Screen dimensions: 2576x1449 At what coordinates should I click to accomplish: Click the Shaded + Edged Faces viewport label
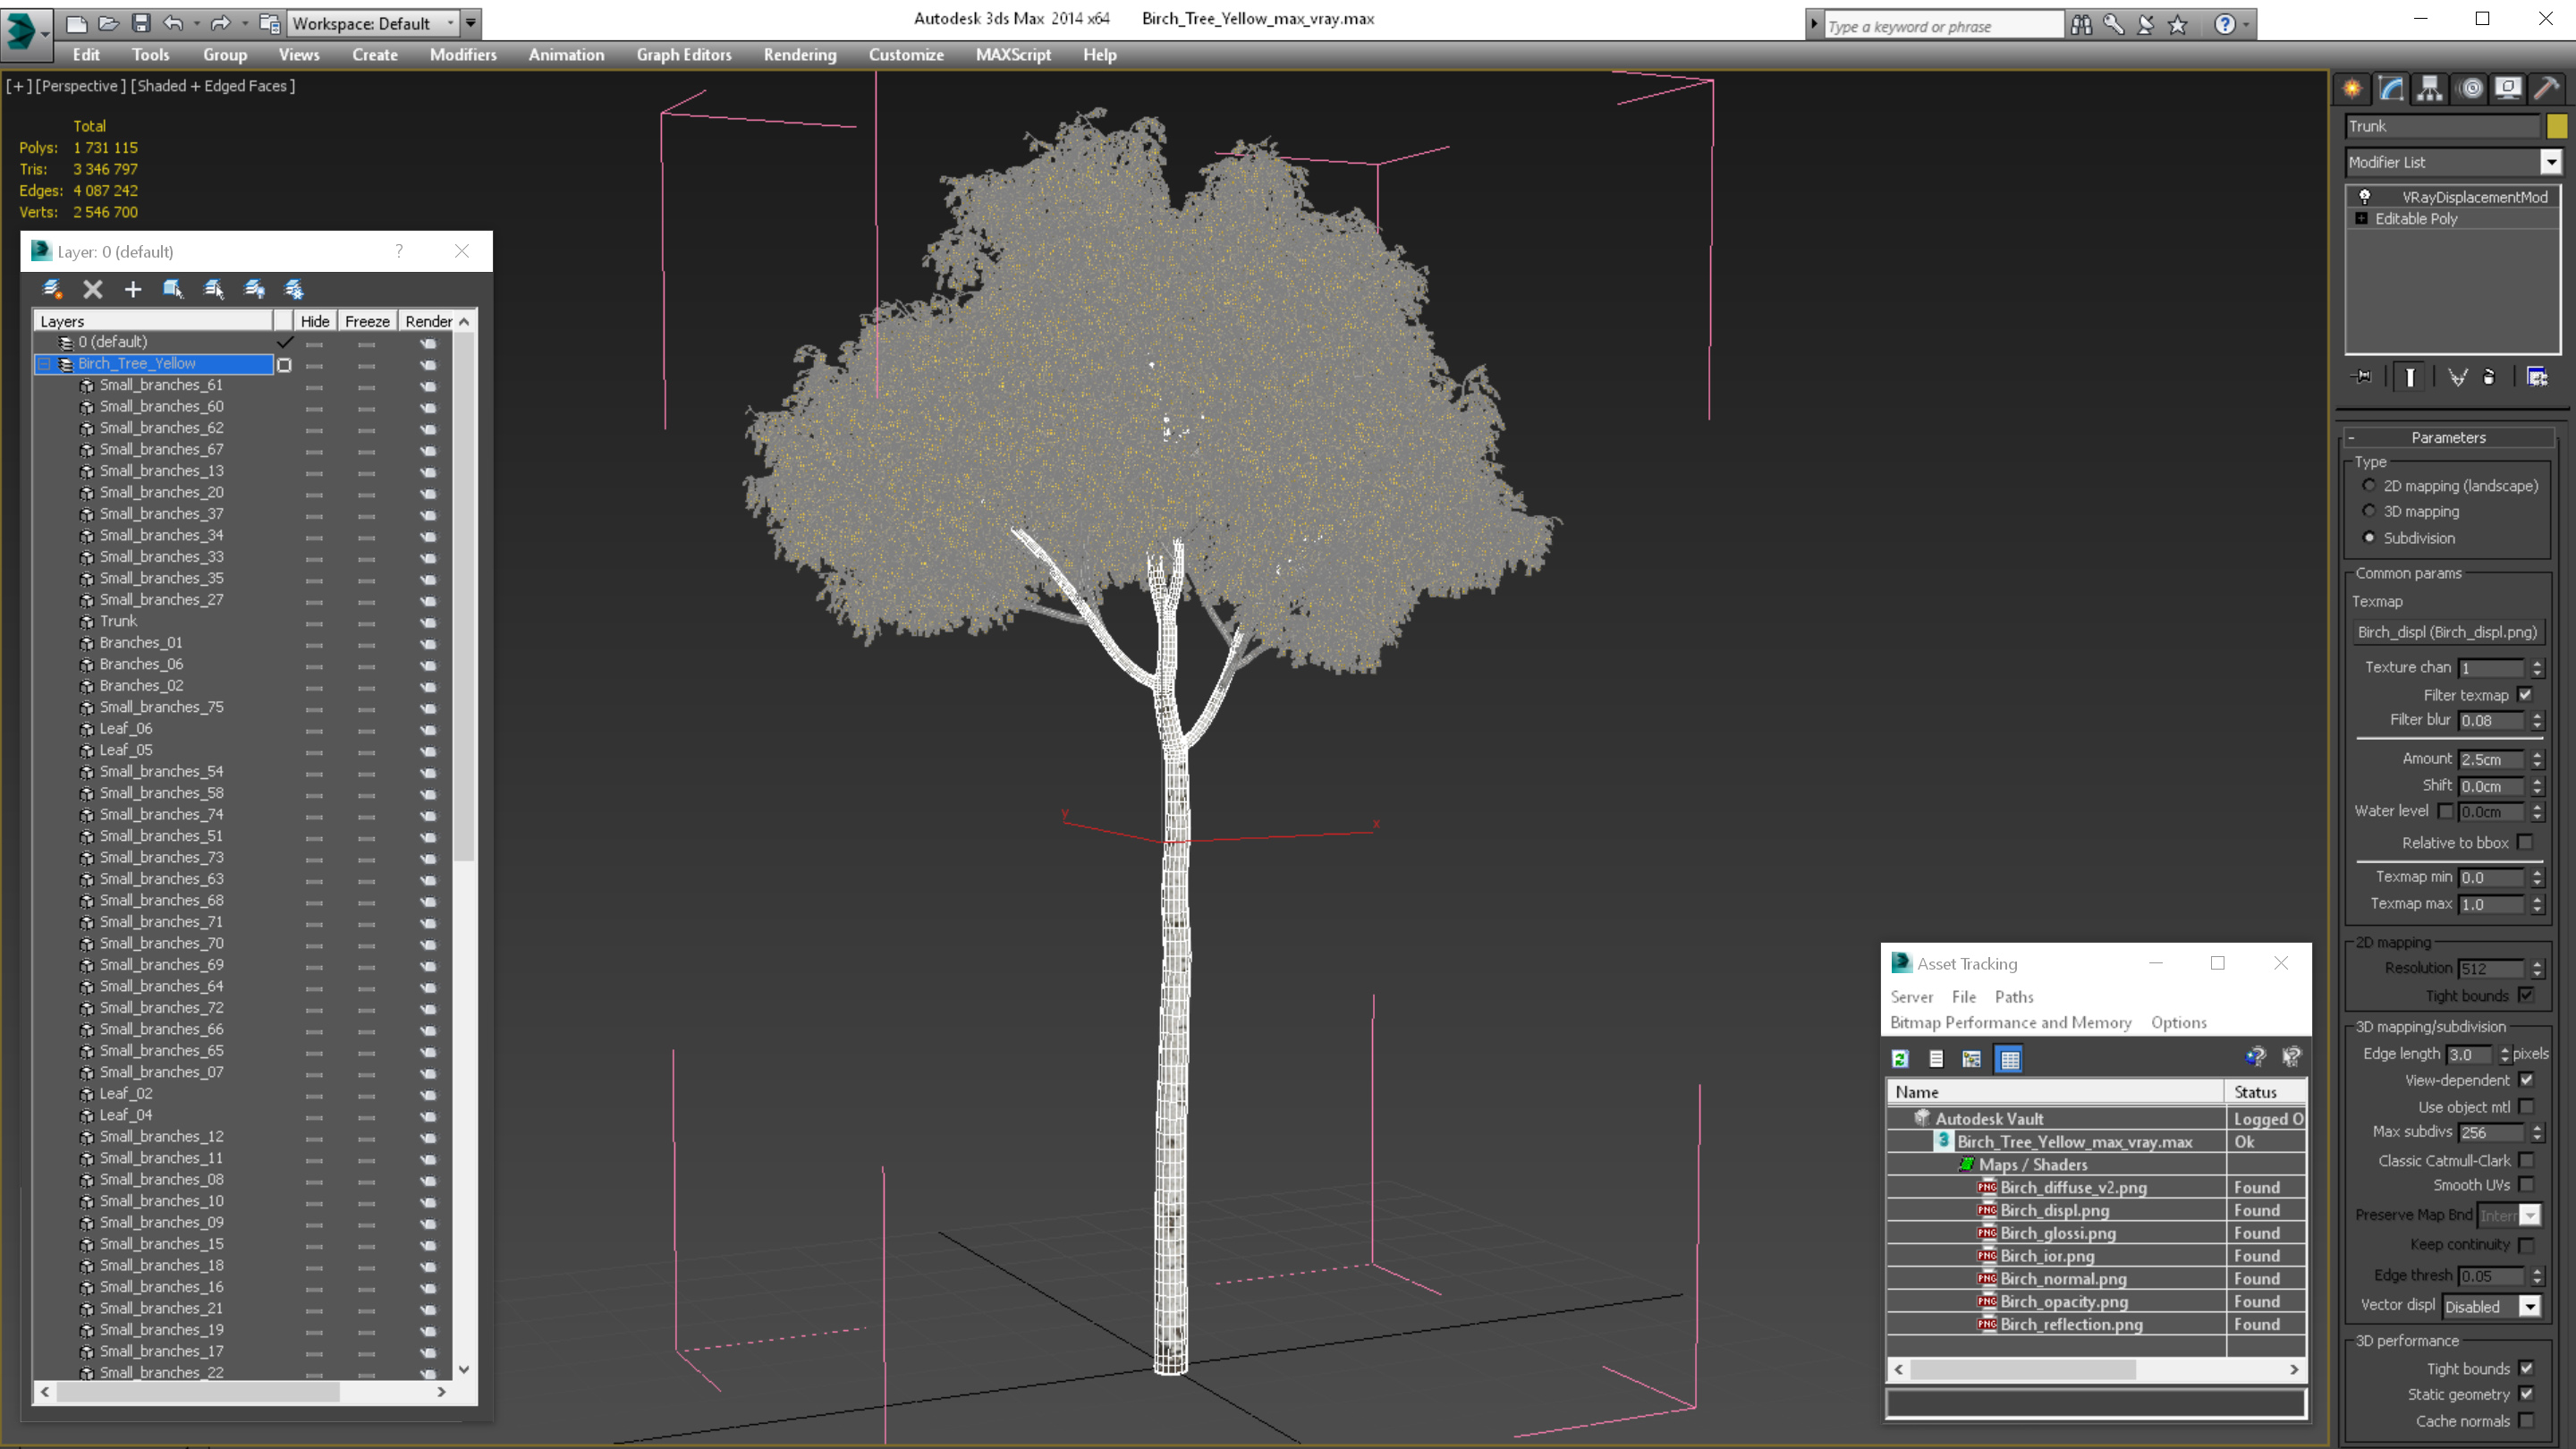coord(215,86)
